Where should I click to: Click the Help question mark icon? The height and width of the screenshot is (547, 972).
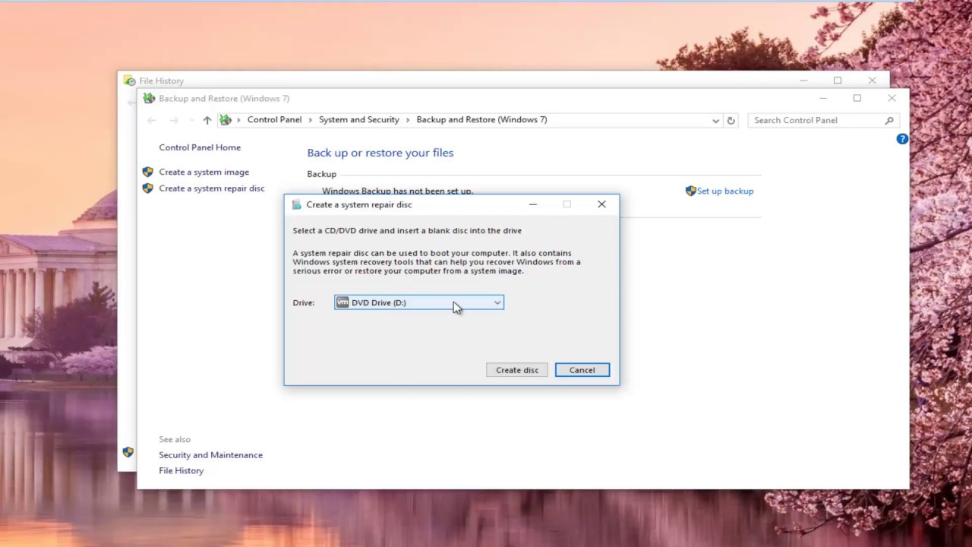coord(902,139)
